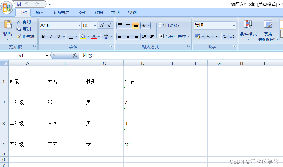The height and width of the screenshot is (167, 283).
Task: Copy selection with 复制
Action: coord(24,29)
